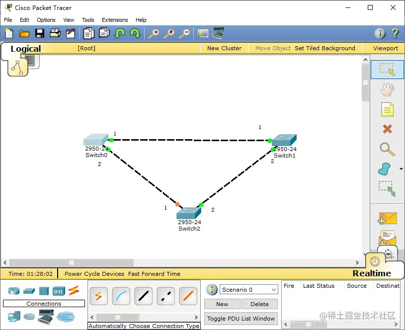405x330 pixels.
Task: Click the Connections lightning category icon
Action: pyautogui.click(x=74, y=291)
